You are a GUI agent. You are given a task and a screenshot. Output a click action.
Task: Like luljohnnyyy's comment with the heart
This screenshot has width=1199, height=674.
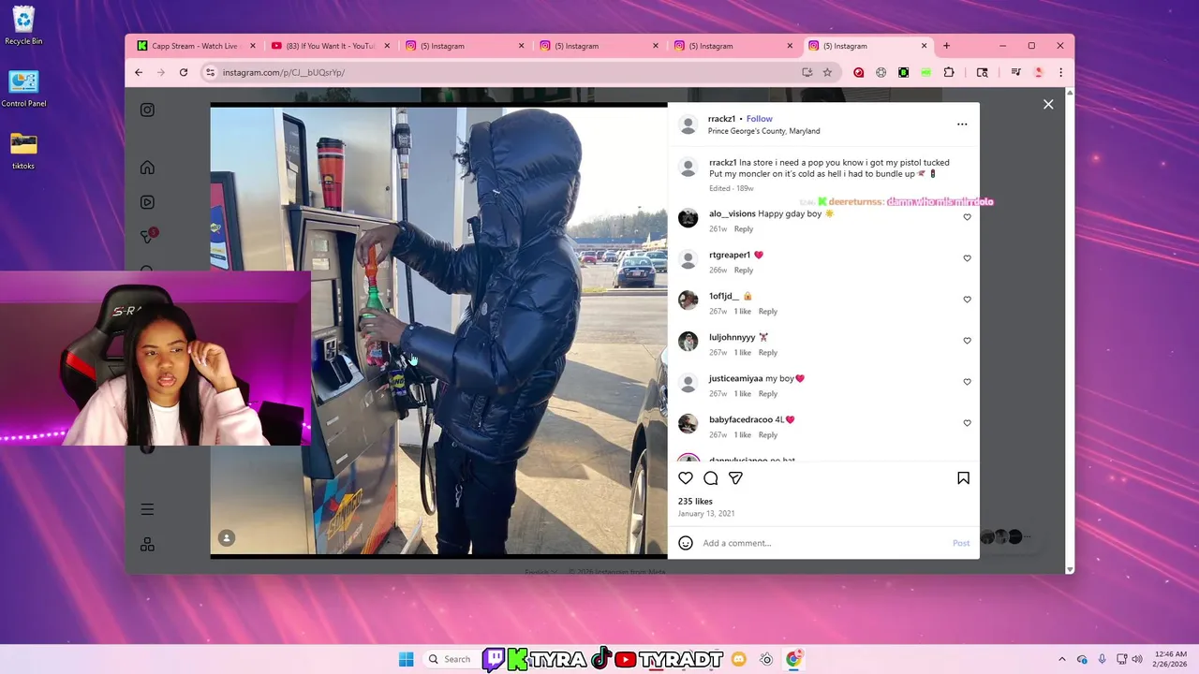pyautogui.click(x=968, y=341)
